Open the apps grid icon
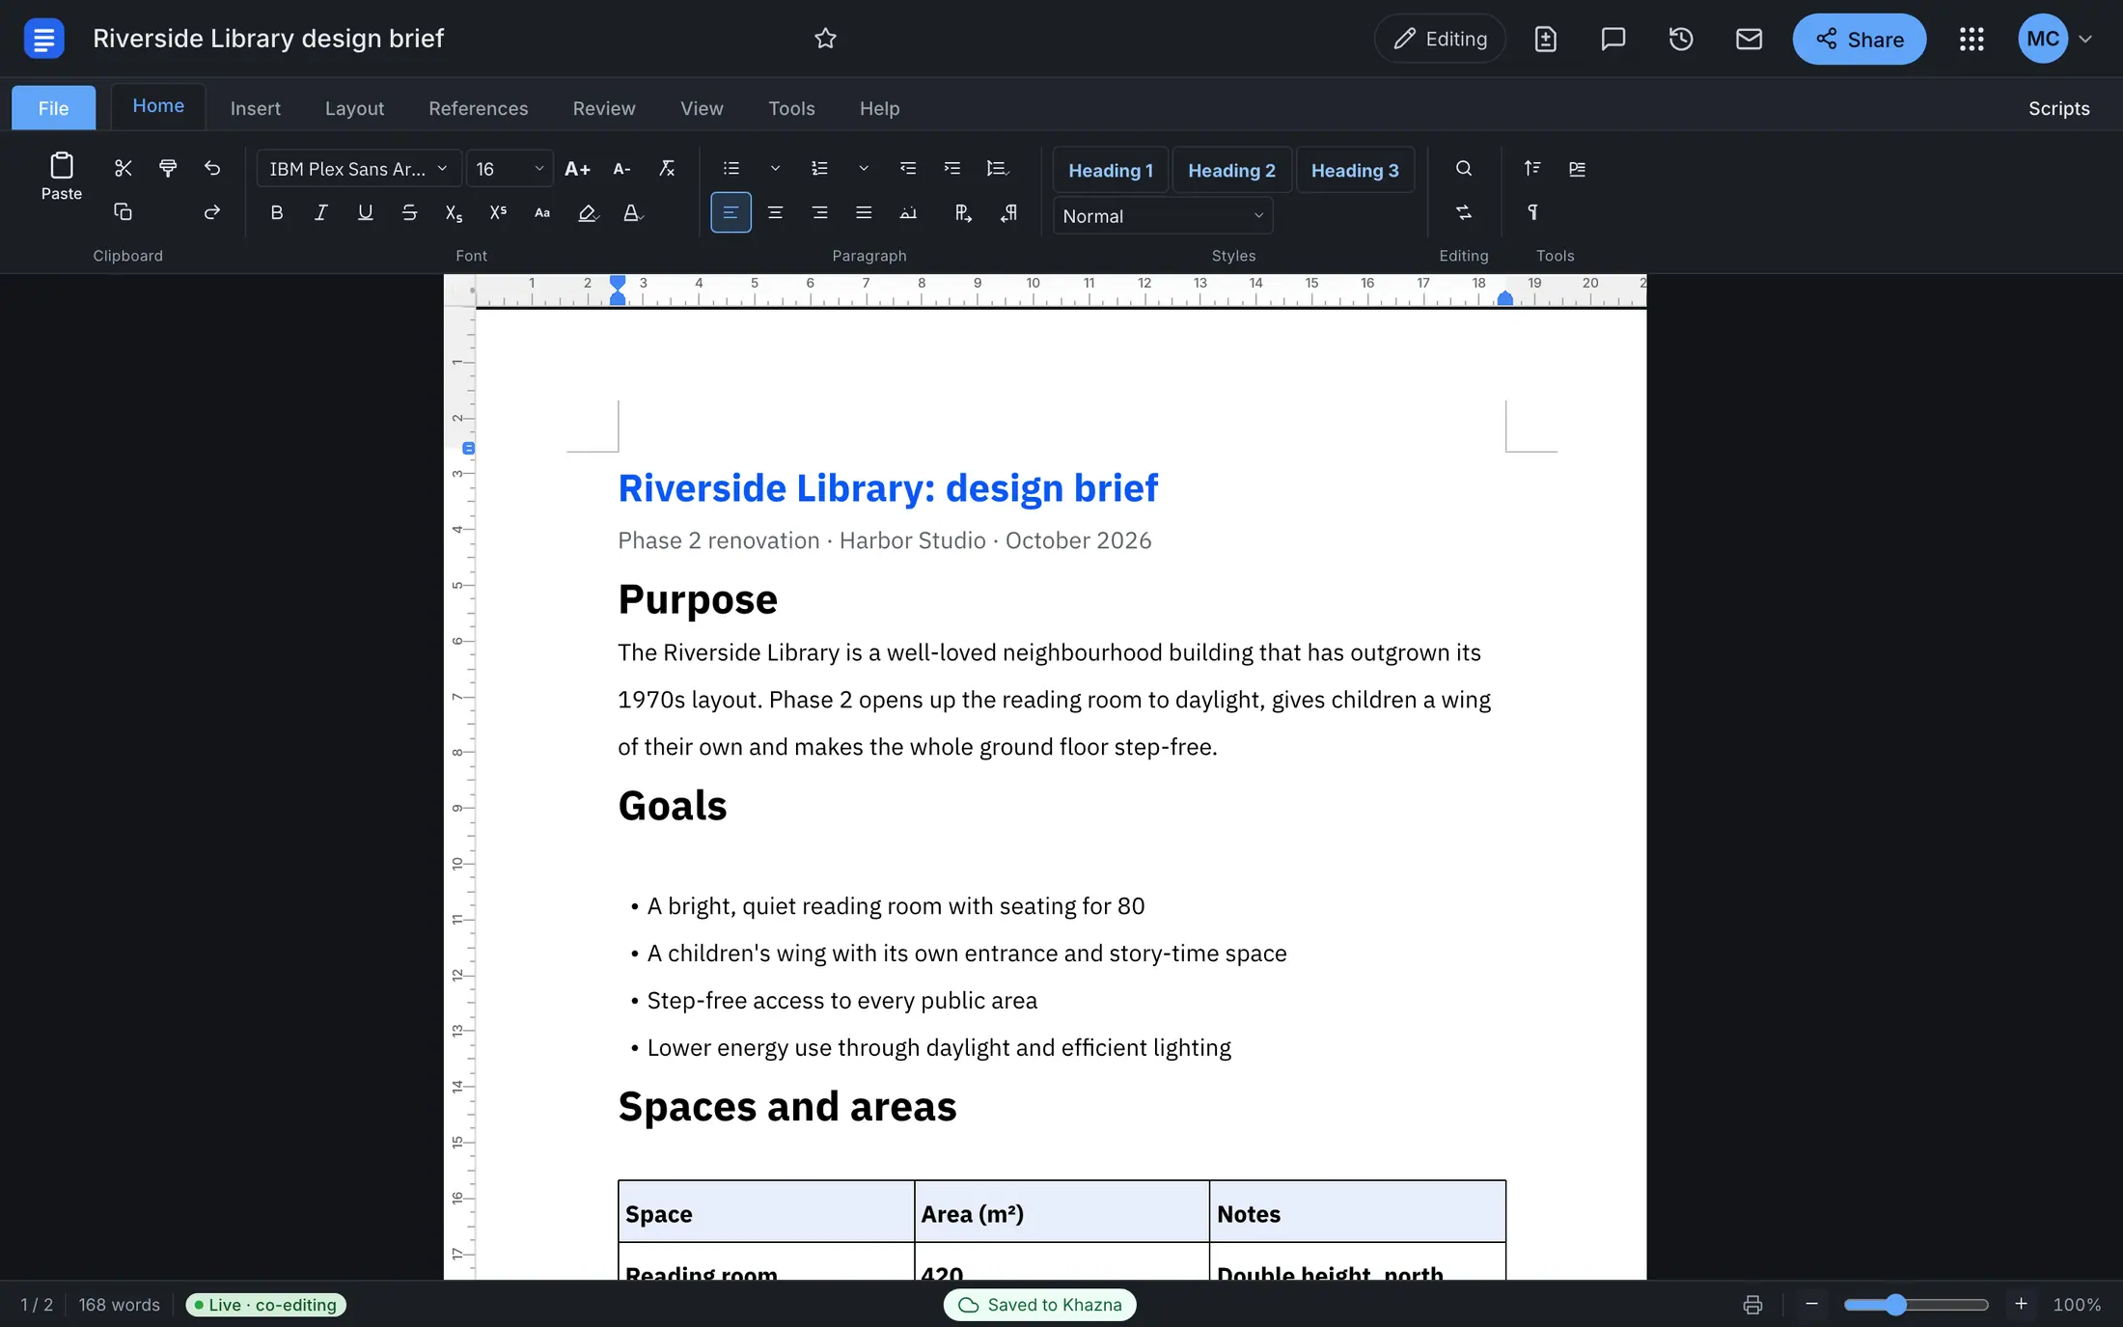 point(1971,39)
